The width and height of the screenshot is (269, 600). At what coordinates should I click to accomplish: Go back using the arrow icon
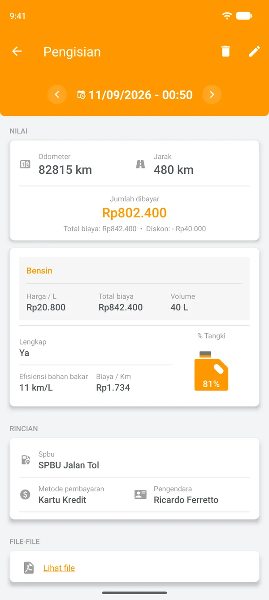click(x=17, y=51)
